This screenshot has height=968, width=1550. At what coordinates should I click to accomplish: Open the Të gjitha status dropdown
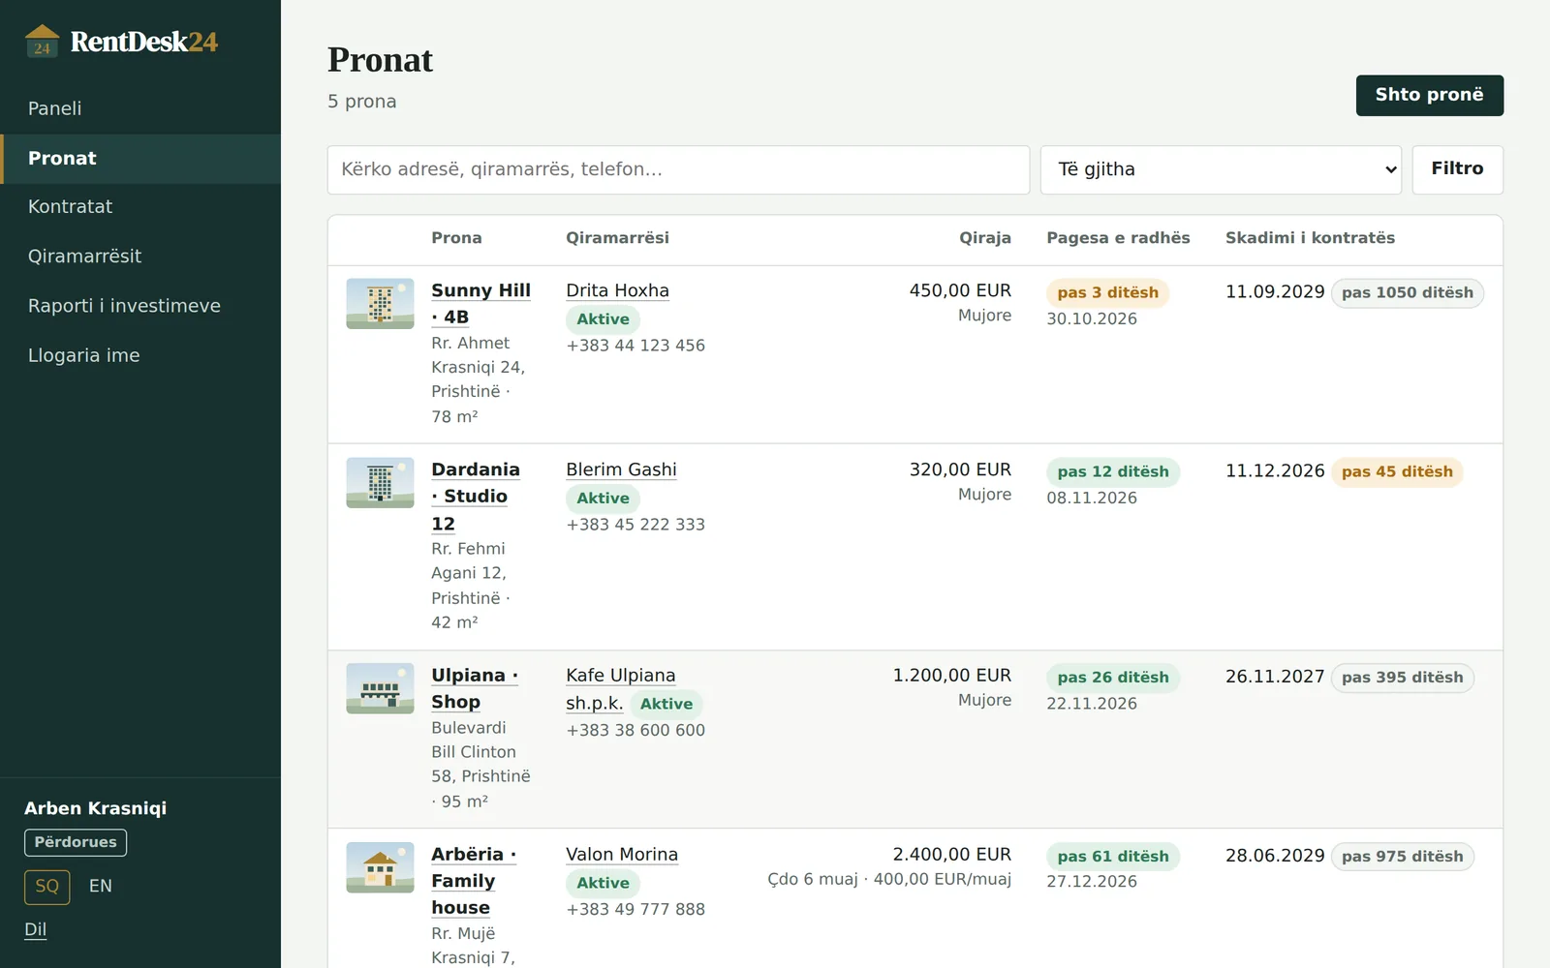(x=1221, y=169)
